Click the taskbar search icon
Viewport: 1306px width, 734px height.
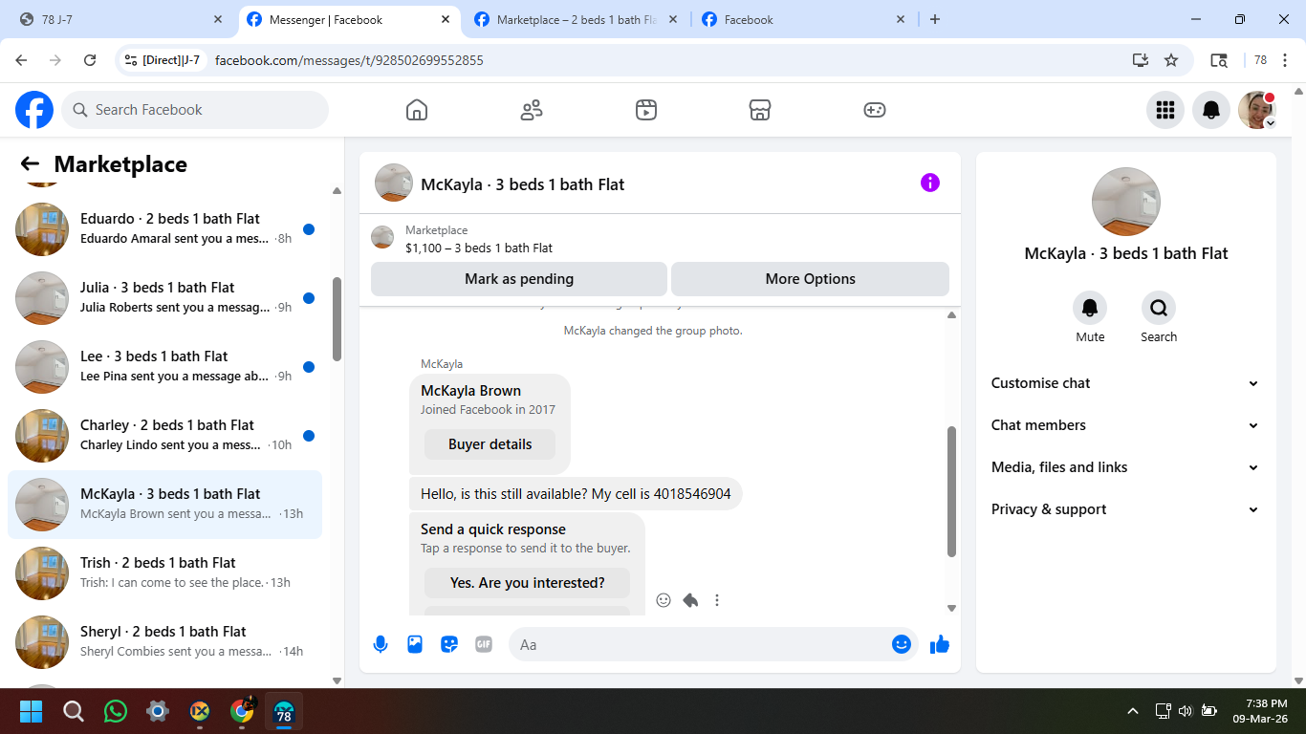pyautogui.click(x=74, y=711)
